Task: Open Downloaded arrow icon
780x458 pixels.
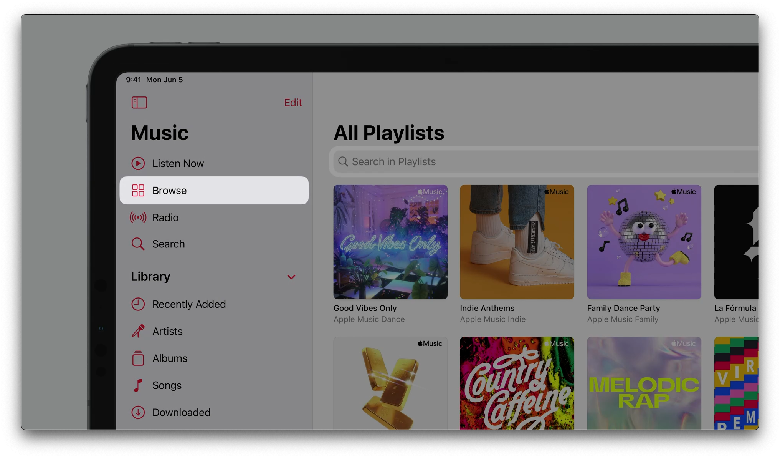Action: click(x=138, y=412)
